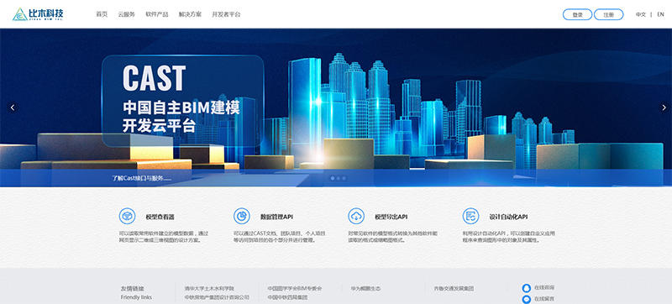Open the 中国图学学会BIM专委会 link
This screenshot has height=304, width=672.
[295, 289]
